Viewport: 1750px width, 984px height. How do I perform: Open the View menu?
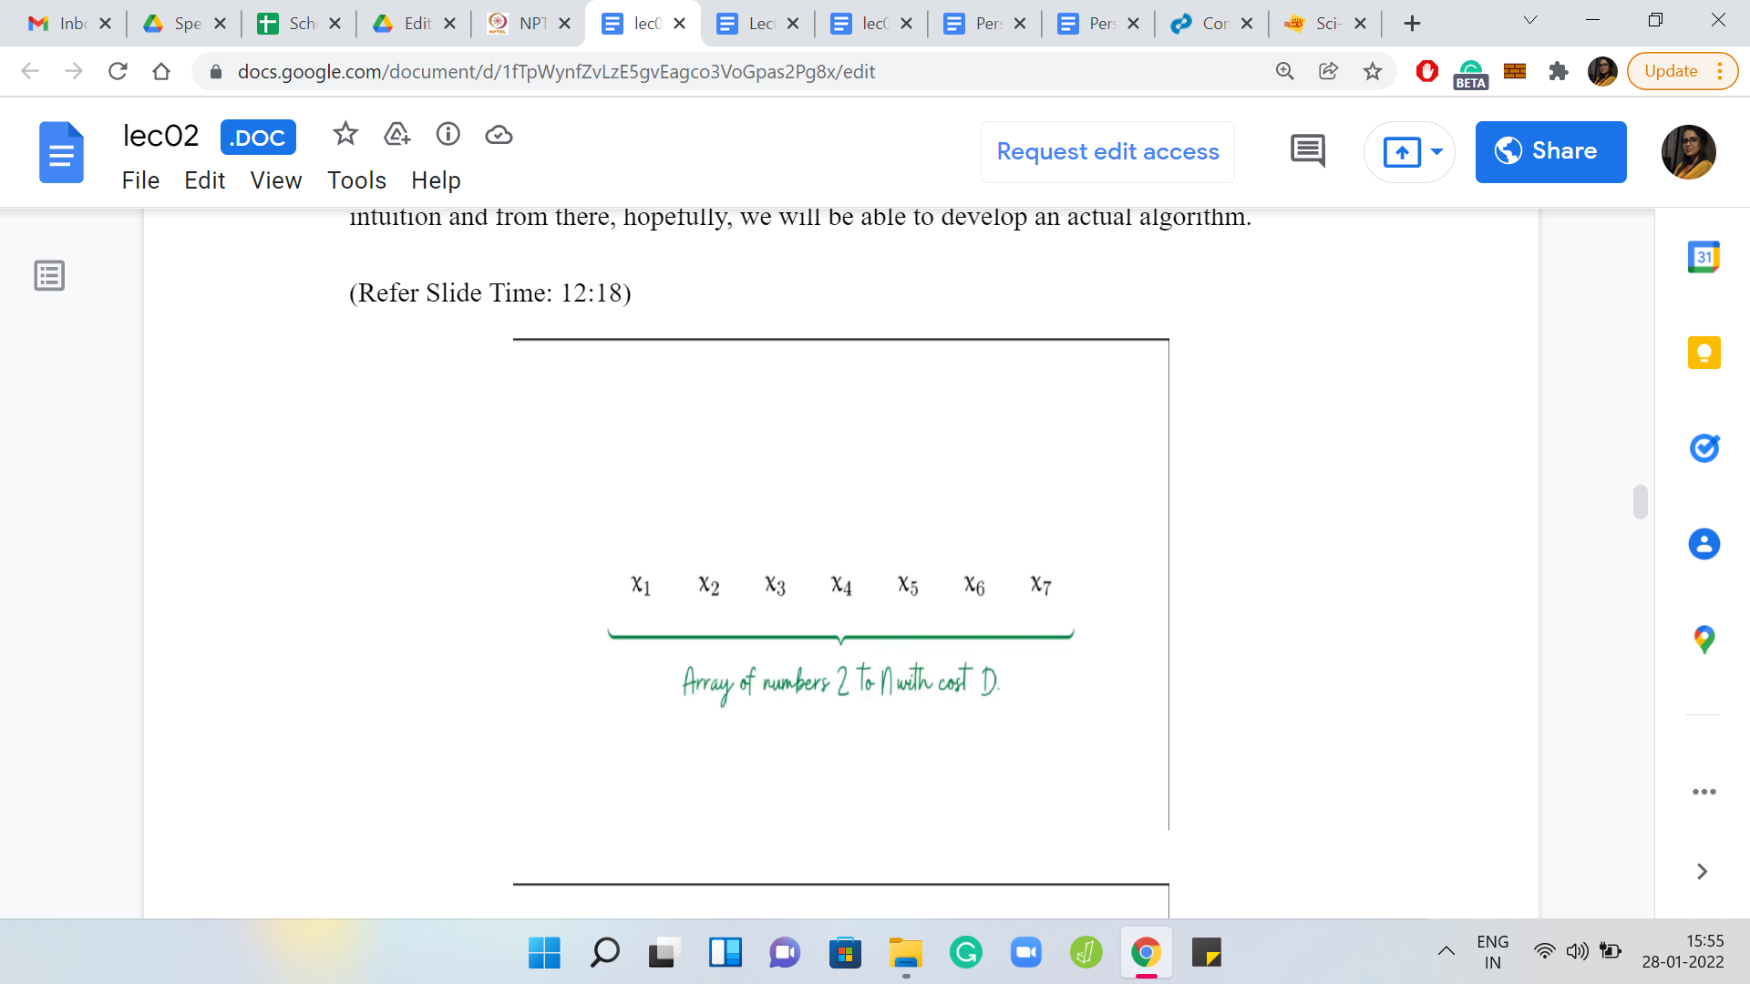click(275, 180)
